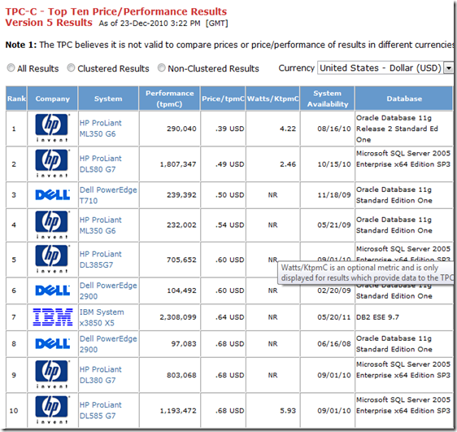
Task: Click HP logo in rank 10 row
Action: pos(52,410)
